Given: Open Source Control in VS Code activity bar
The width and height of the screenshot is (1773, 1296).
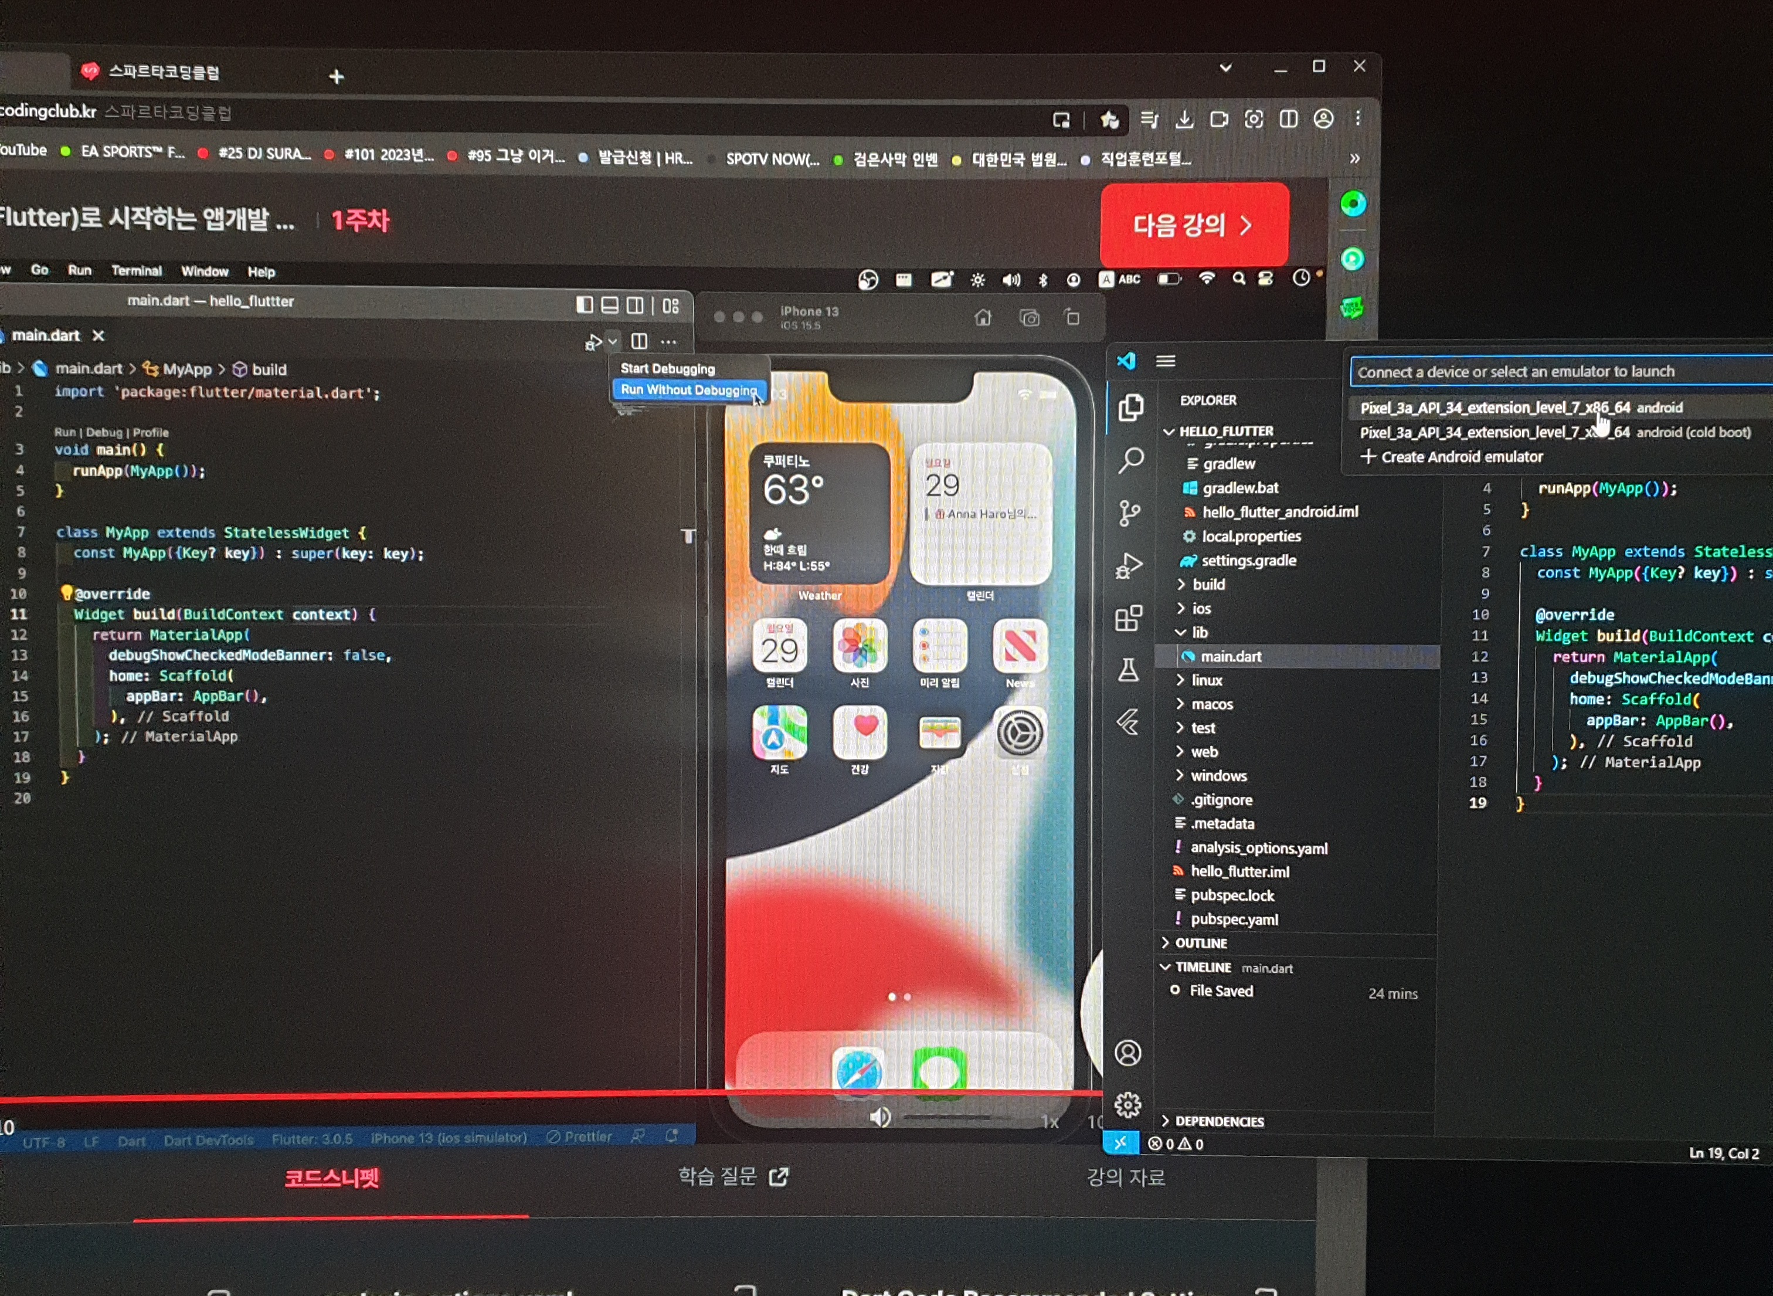Looking at the screenshot, I should 1129,513.
